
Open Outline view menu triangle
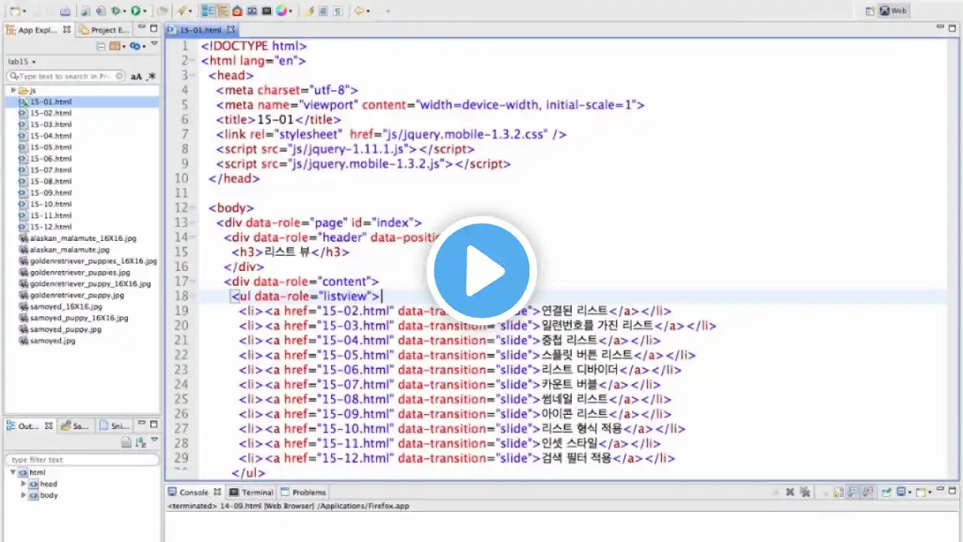click(x=155, y=440)
